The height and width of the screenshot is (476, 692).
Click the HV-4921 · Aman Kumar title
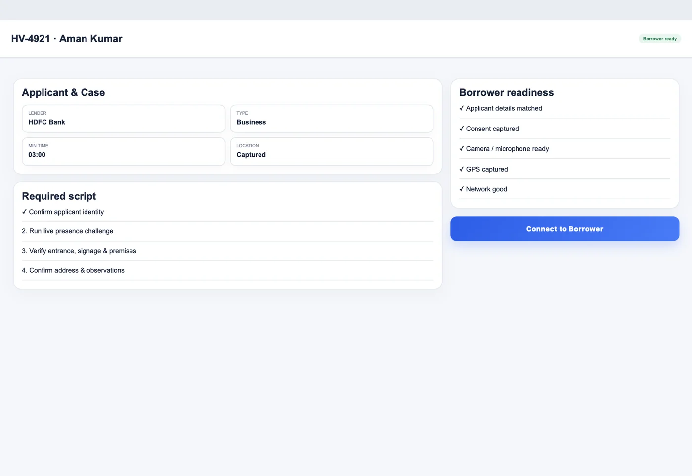(x=67, y=39)
